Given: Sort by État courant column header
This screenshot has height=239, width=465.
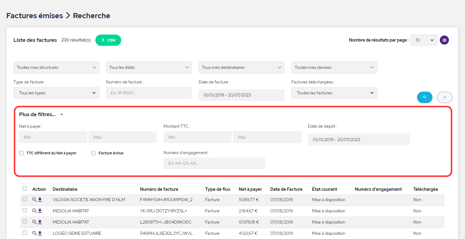Looking at the screenshot, I should (x=325, y=189).
